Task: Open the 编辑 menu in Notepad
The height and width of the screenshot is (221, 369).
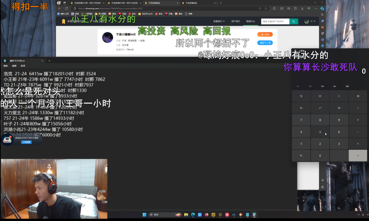Action: pos(14,66)
